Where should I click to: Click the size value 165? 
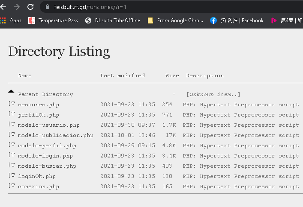pos(167,187)
